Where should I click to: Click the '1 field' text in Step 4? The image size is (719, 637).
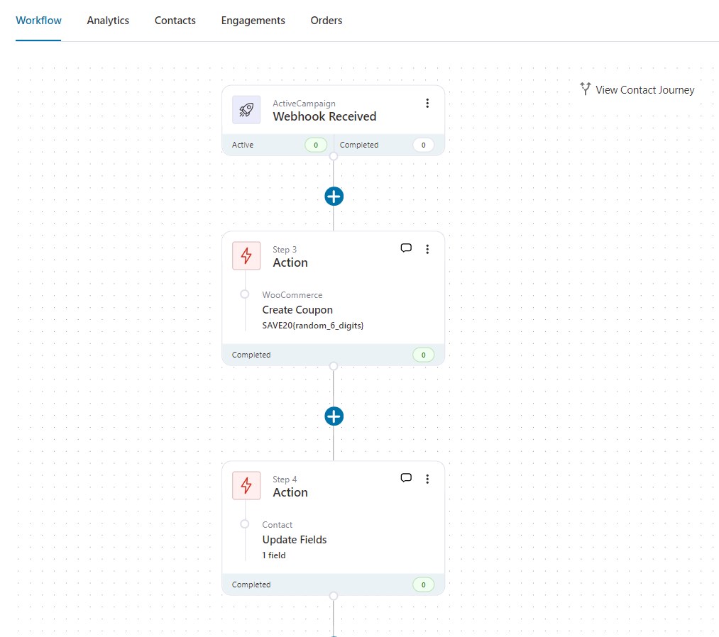tap(274, 555)
